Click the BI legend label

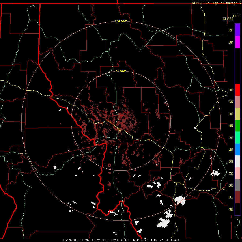[231, 197]
